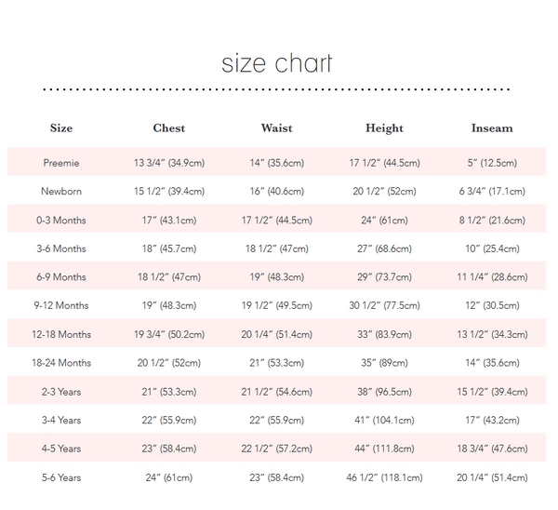558x510 pixels.
Task: Select the Chest column header
Action: 169,128
